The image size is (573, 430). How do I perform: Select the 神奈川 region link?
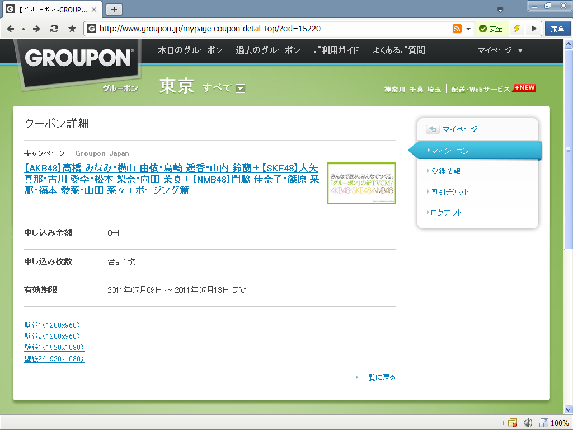pyautogui.click(x=394, y=89)
